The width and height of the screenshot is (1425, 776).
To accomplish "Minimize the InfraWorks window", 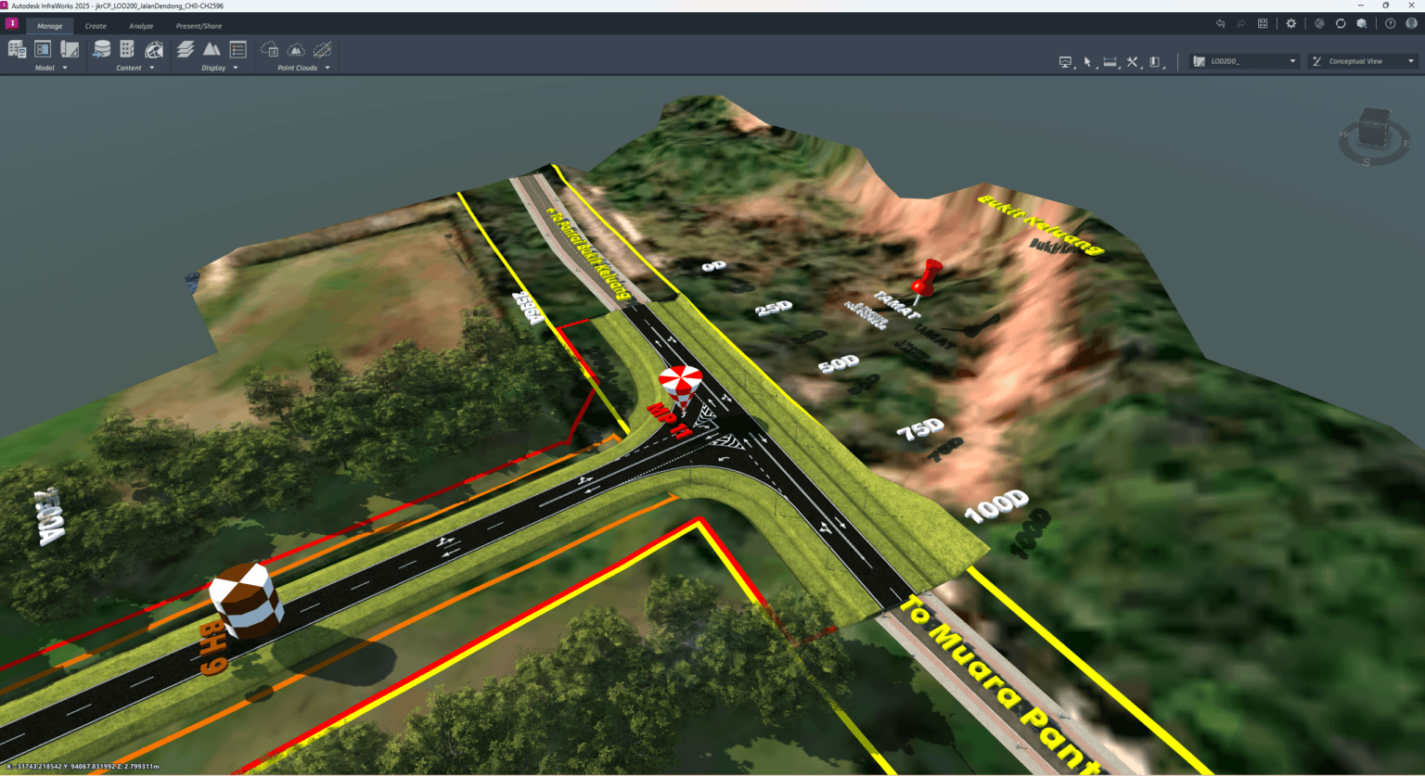I will coord(1363,6).
